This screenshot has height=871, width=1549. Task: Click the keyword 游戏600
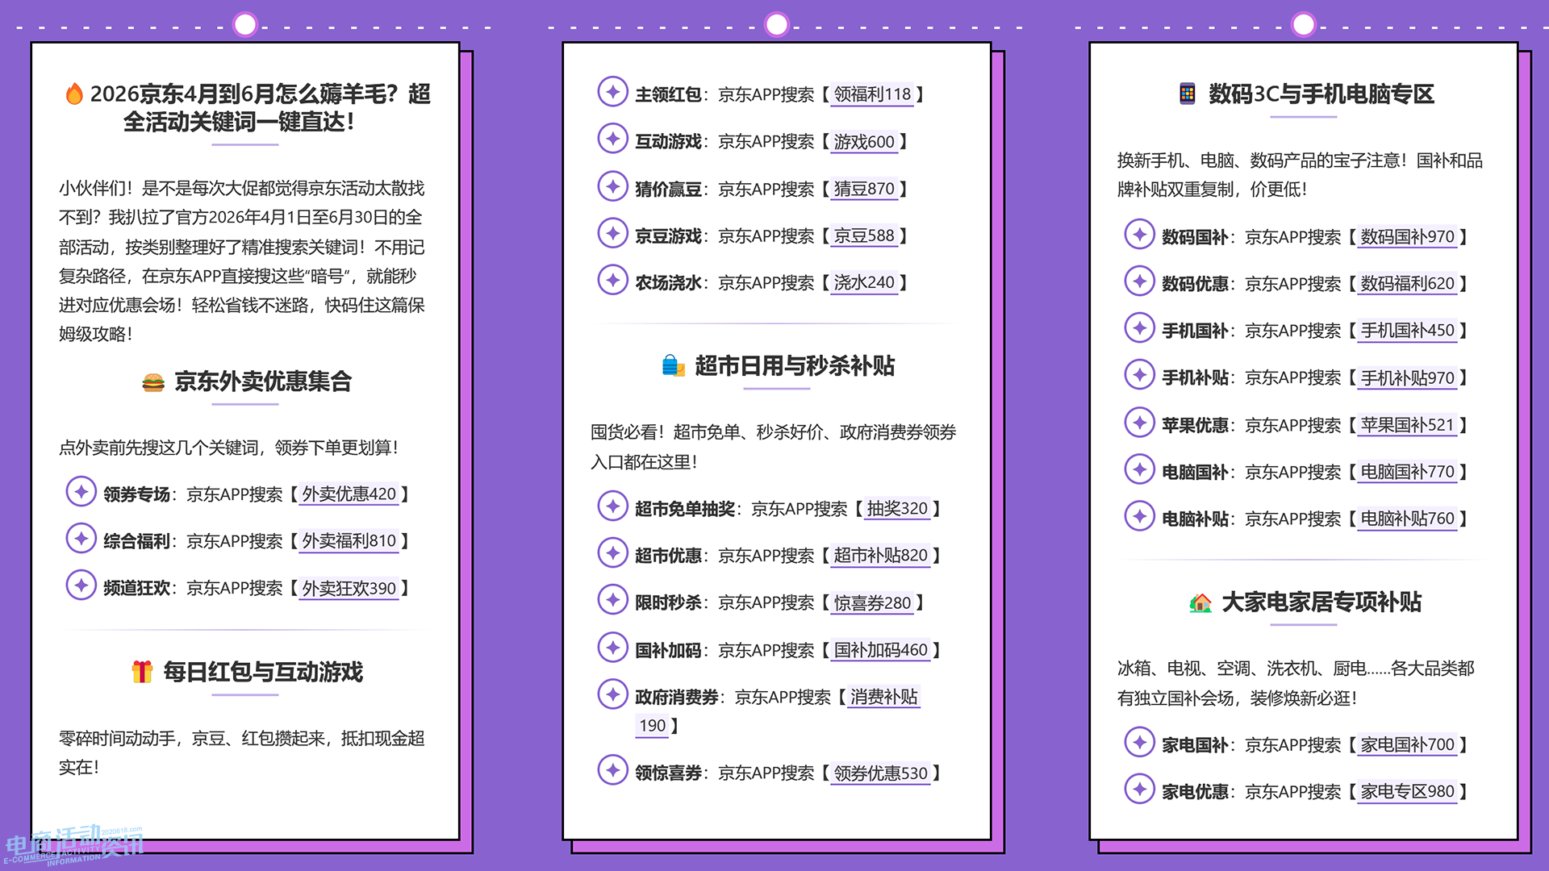pos(864,142)
